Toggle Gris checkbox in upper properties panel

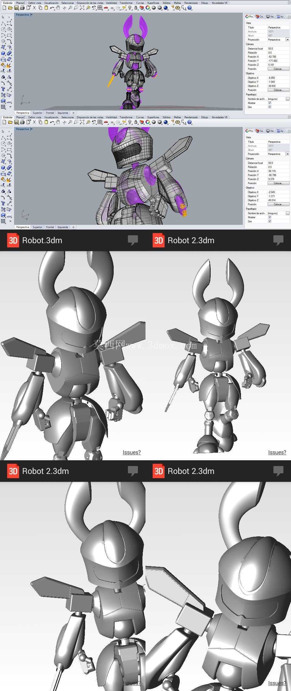click(269, 107)
